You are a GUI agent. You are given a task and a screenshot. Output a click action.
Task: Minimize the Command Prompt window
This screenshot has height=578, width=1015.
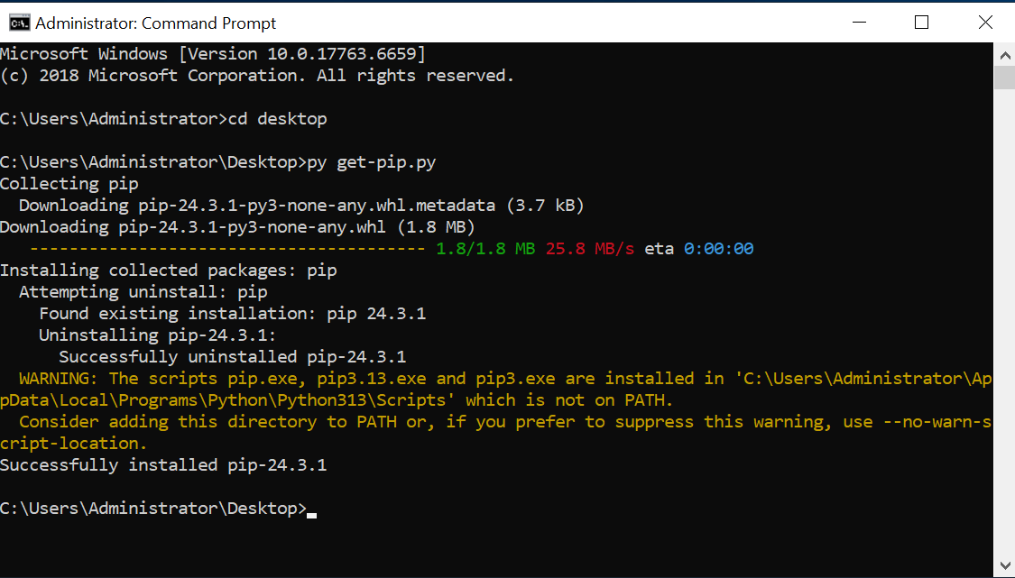(x=859, y=23)
